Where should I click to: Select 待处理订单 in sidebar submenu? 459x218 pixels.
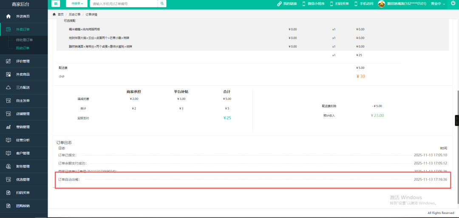[x=24, y=40]
